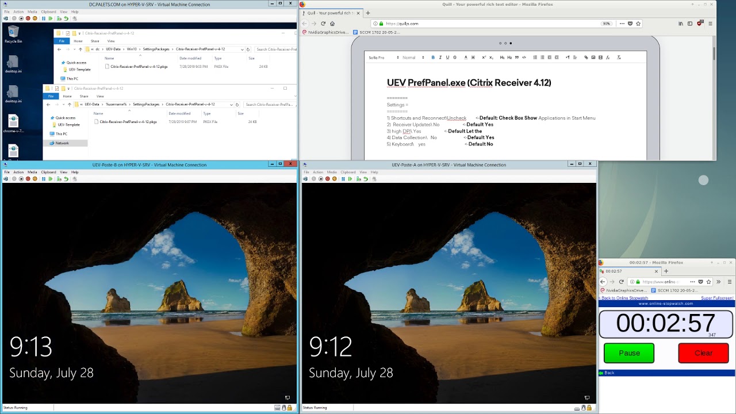Open Recycle Bin on DC.PALETS.COM desktop
This screenshot has width=736, height=414.
13,34
